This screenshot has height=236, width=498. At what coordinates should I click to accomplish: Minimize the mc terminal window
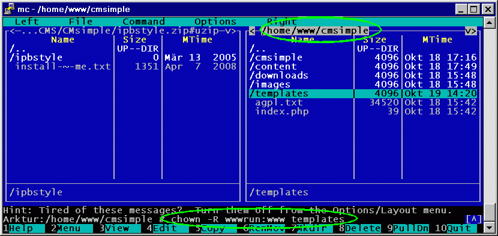pos(462,10)
